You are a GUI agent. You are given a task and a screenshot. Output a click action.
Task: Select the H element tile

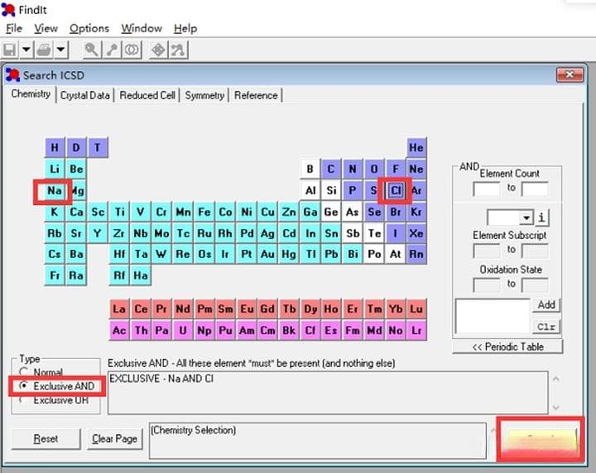pos(55,147)
